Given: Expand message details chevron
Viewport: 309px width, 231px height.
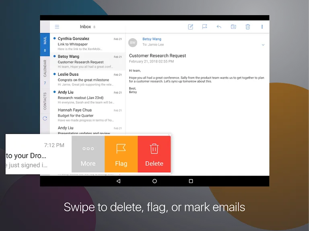Looking at the screenshot, I should 263,45.
